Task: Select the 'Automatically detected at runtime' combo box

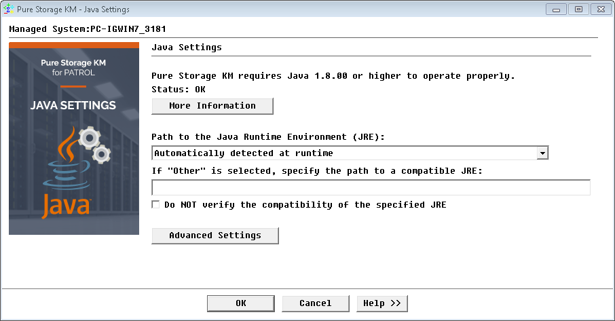Action: pos(345,153)
